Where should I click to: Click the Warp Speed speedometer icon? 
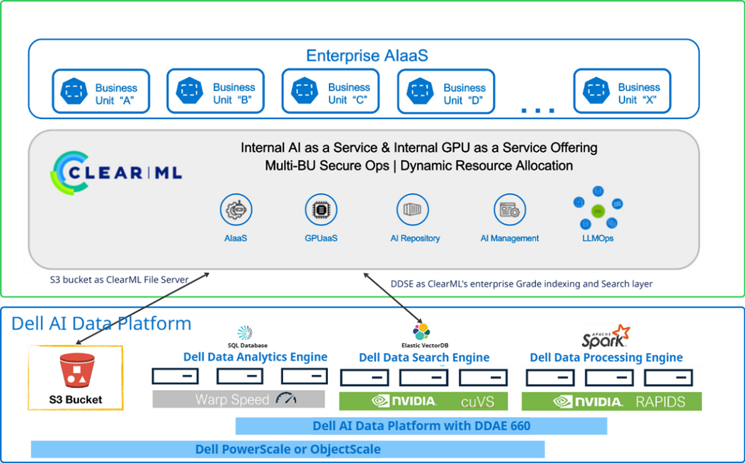pos(286,399)
